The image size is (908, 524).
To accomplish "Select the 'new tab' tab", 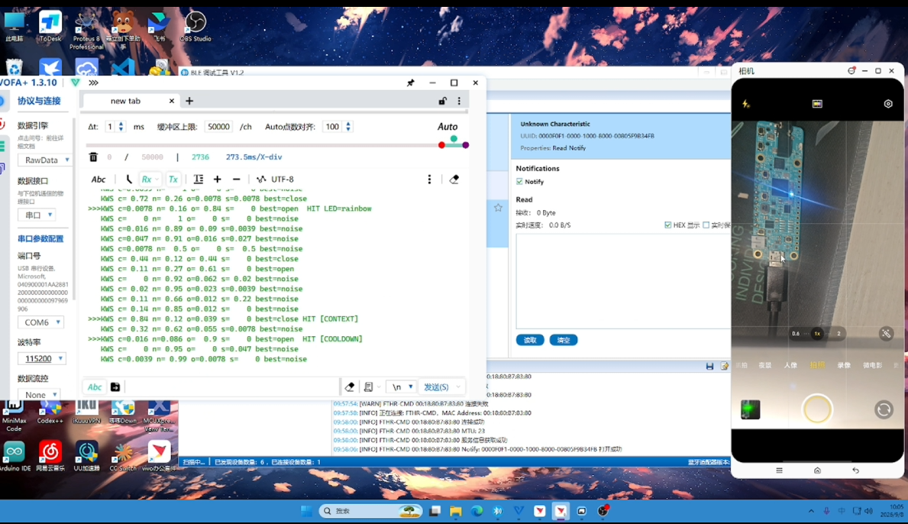I will tap(126, 101).
